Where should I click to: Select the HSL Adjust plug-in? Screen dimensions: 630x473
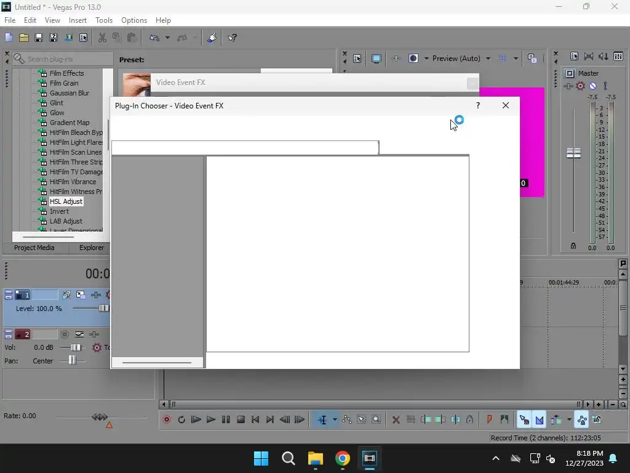[66, 201]
